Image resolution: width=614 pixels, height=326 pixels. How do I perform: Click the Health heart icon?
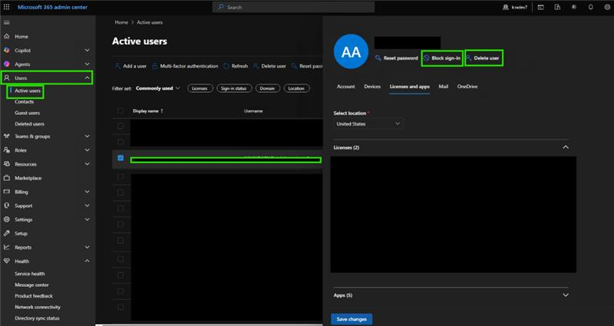pyautogui.click(x=7, y=261)
